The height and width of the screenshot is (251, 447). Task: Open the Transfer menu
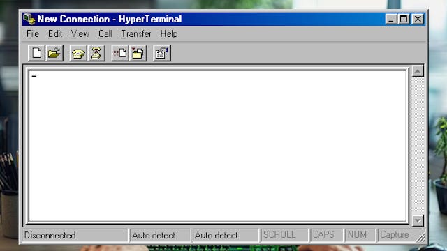pyautogui.click(x=136, y=34)
